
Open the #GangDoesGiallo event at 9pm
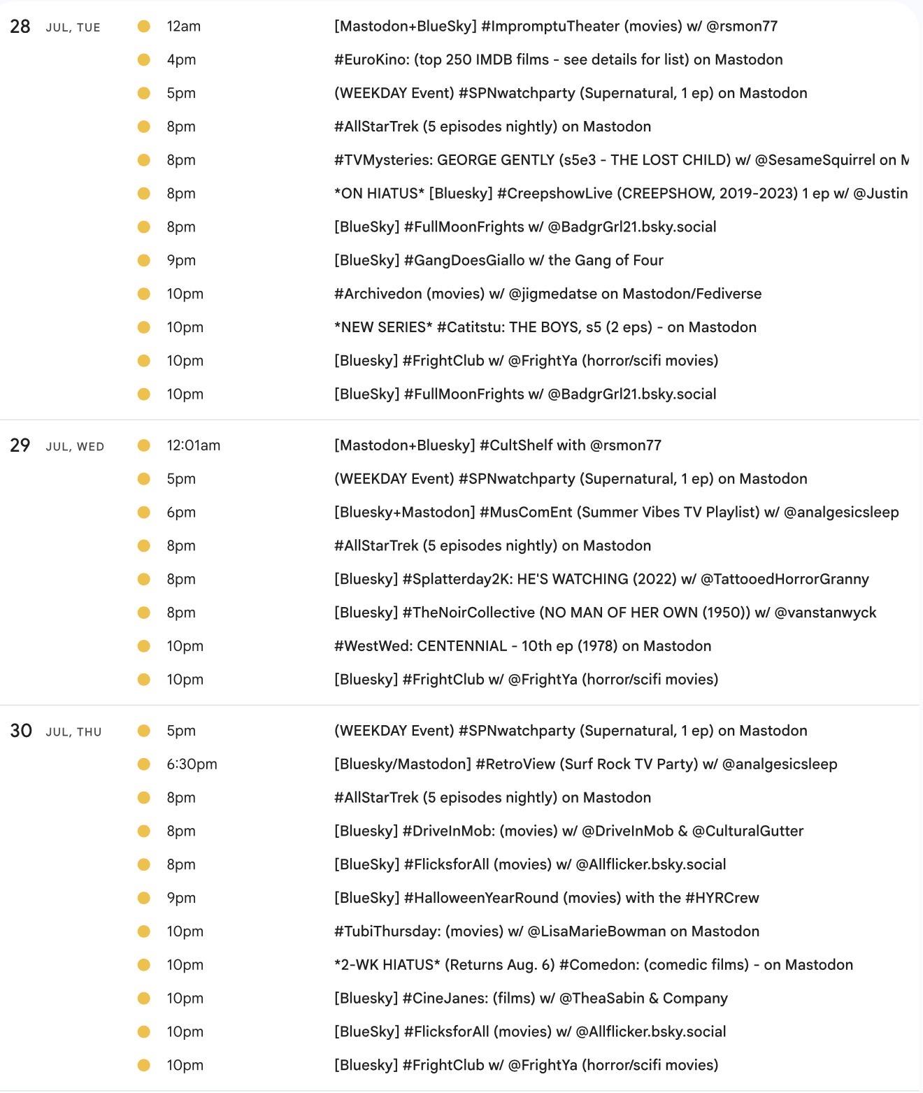[x=499, y=262]
